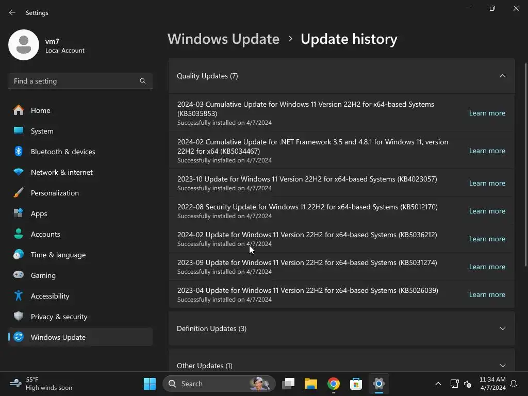Open Bluetooth & devices settings
Image resolution: width=528 pixels, height=396 pixels.
[80, 151]
